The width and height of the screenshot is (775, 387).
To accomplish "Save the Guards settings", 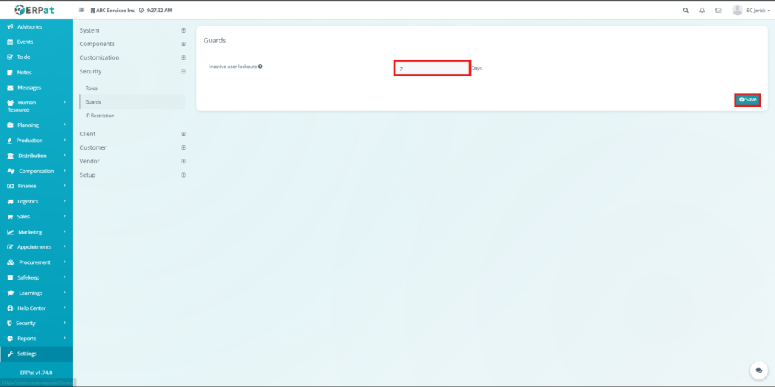I will 747,100.
